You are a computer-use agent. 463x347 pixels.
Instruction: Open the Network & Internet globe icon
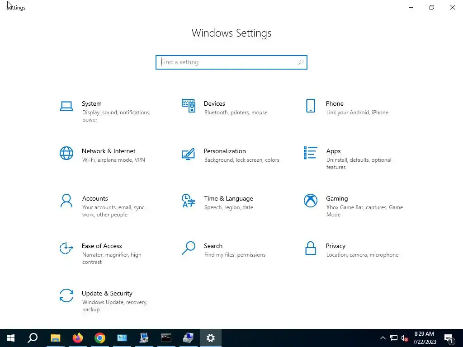[66, 153]
